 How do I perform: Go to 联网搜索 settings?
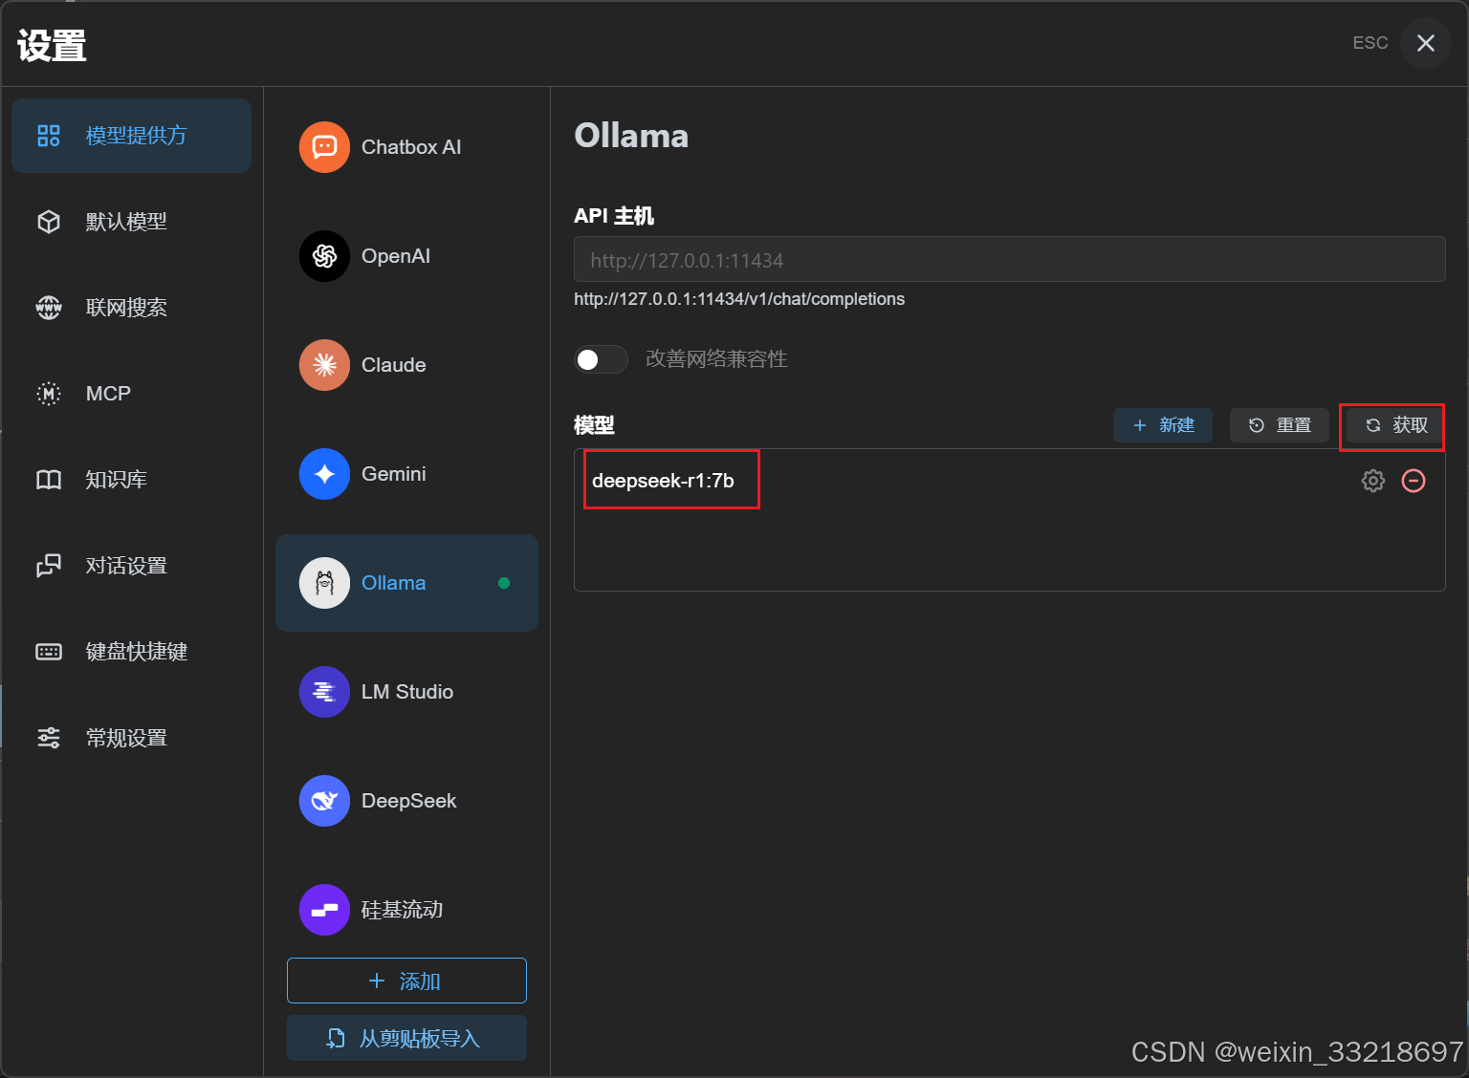click(131, 308)
